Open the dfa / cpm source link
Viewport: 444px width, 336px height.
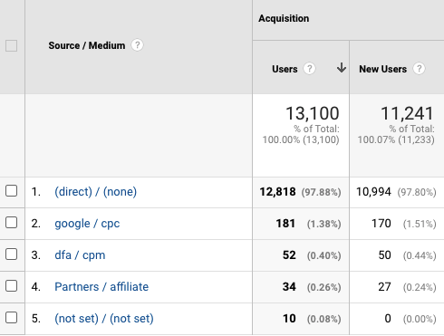[80, 255]
